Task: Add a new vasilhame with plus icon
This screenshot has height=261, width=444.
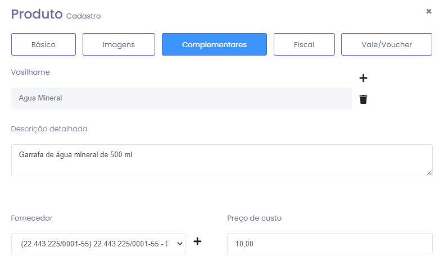Action: 363,78
